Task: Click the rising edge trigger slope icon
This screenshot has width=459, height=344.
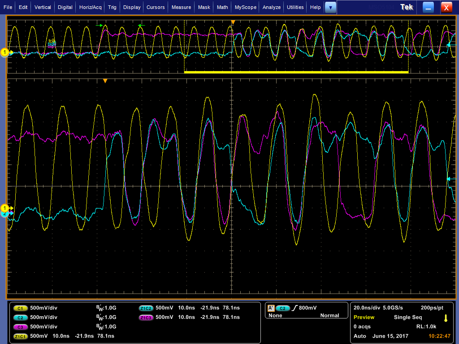Action: [x=294, y=308]
